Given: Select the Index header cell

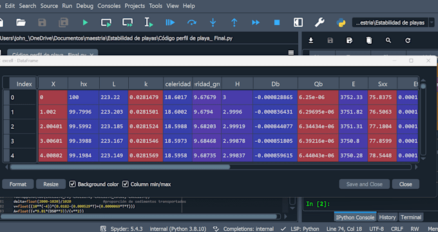Looking at the screenshot, I should tap(23, 84).
